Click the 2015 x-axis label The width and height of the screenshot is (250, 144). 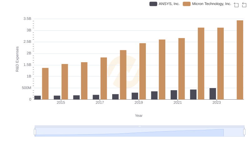(x=61, y=102)
